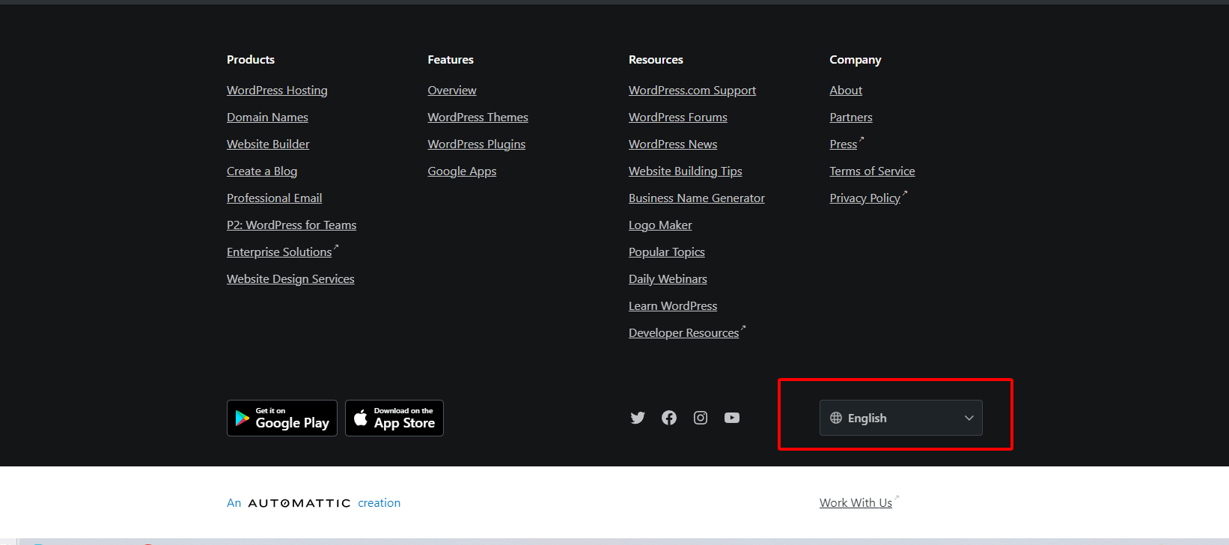Open Learn WordPress link
The width and height of the screenshot is (1229, 545).
(673, 306)
